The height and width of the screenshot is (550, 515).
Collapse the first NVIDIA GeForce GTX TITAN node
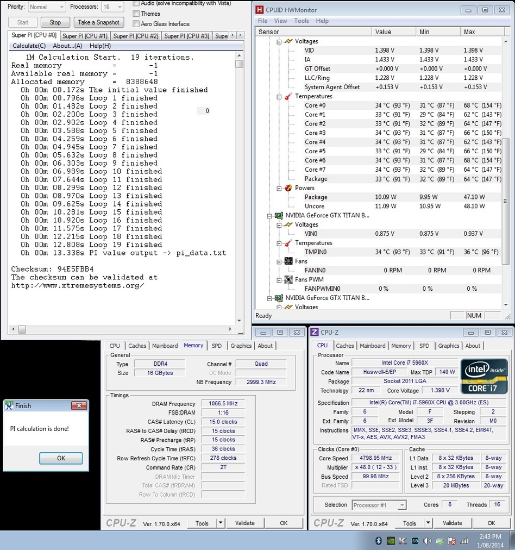[x=270, y=215]
